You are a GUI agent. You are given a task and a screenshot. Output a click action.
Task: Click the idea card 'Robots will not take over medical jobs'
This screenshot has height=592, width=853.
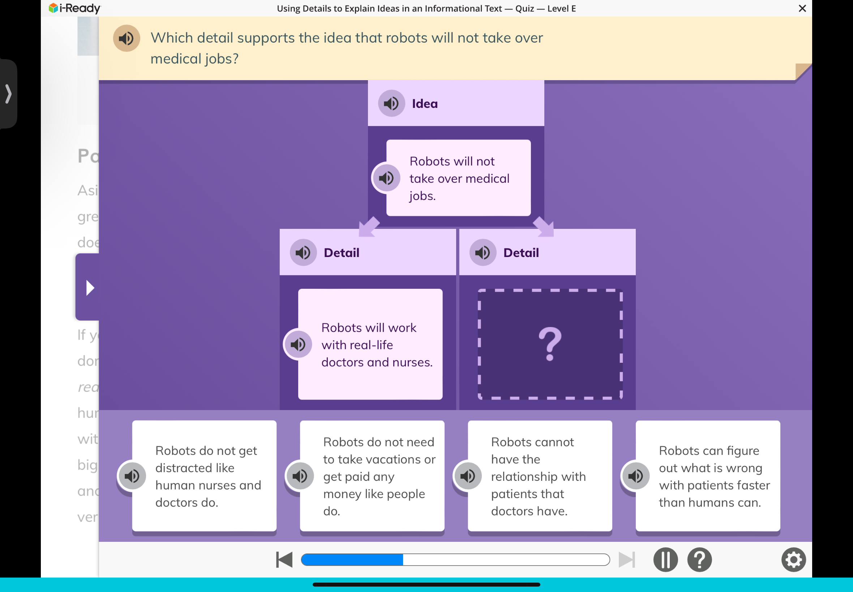458,178
